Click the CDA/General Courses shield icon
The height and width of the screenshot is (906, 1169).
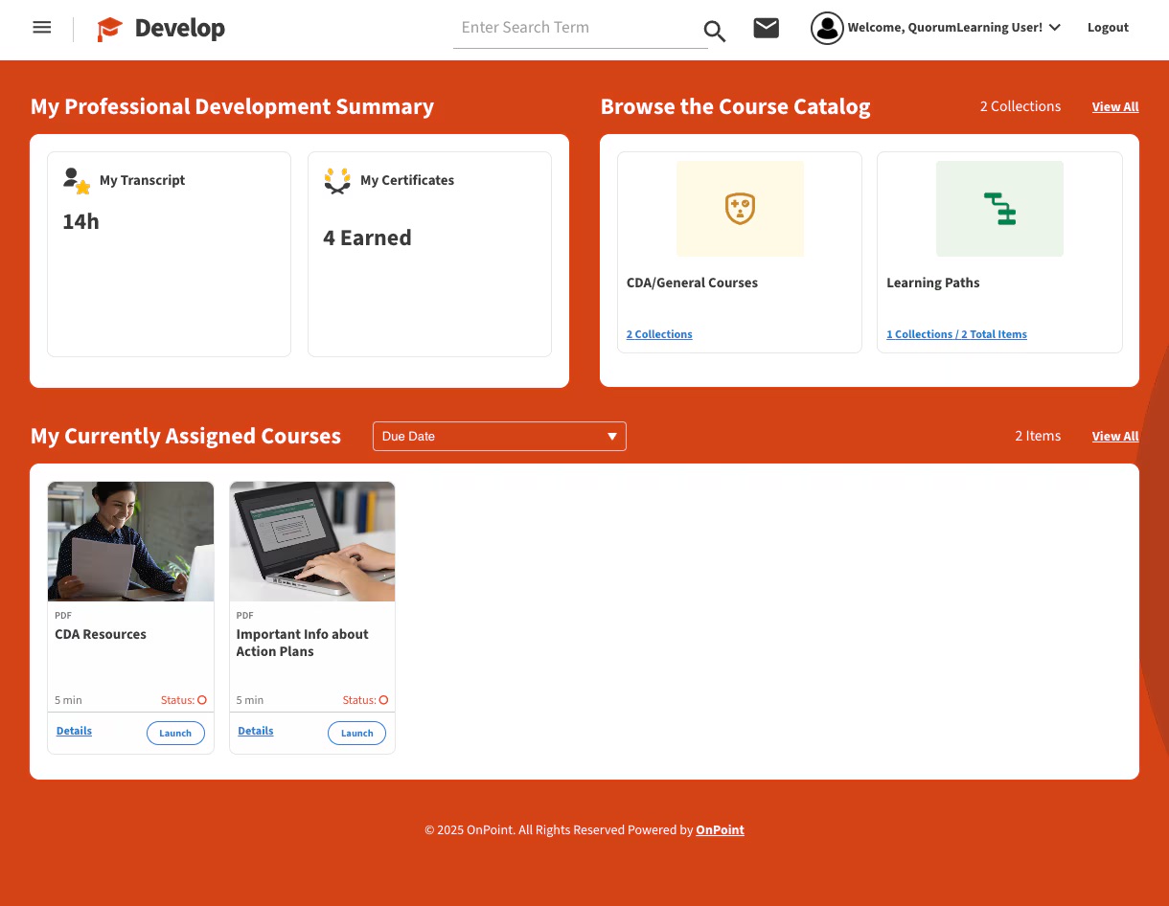tap(740, 208)
